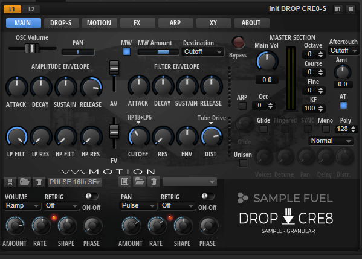Click the OSC Volume slider handle
Screen dimensions: 362x259
pos(32,48)
